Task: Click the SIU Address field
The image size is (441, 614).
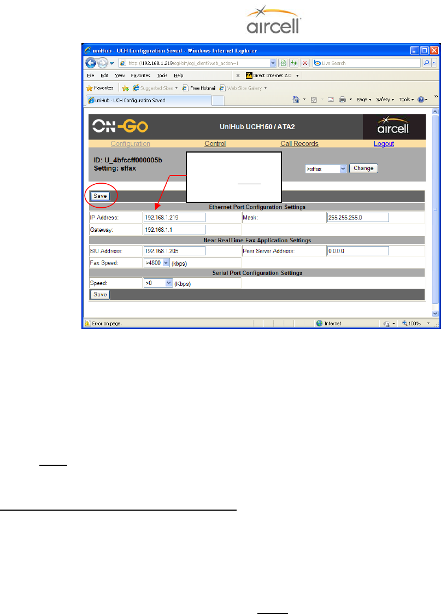Action: coord(174,250)
